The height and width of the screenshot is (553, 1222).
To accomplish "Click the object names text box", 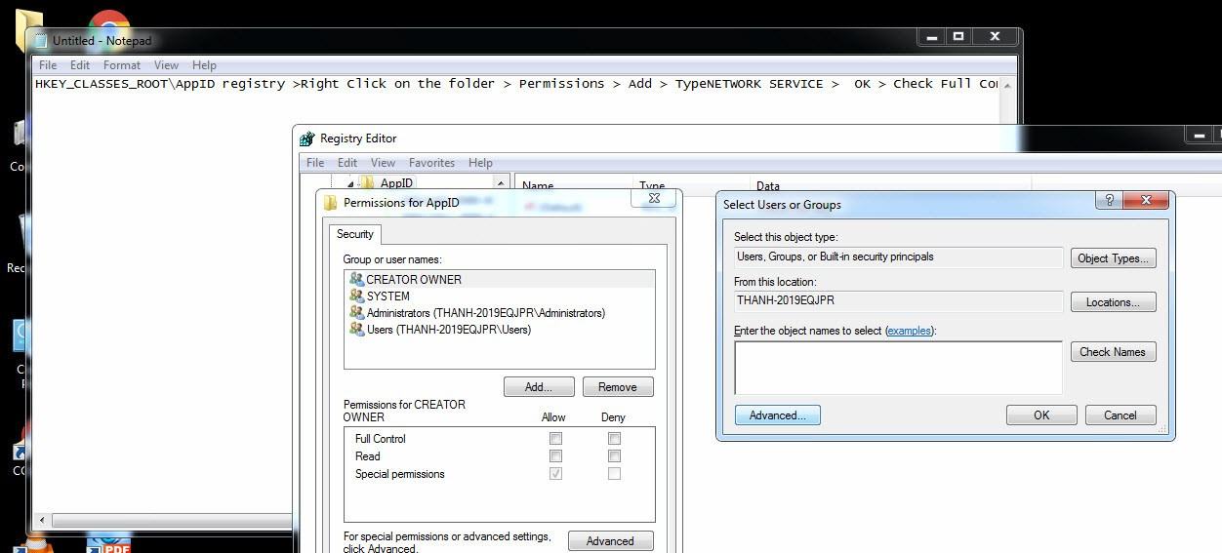I will (898, 367).
